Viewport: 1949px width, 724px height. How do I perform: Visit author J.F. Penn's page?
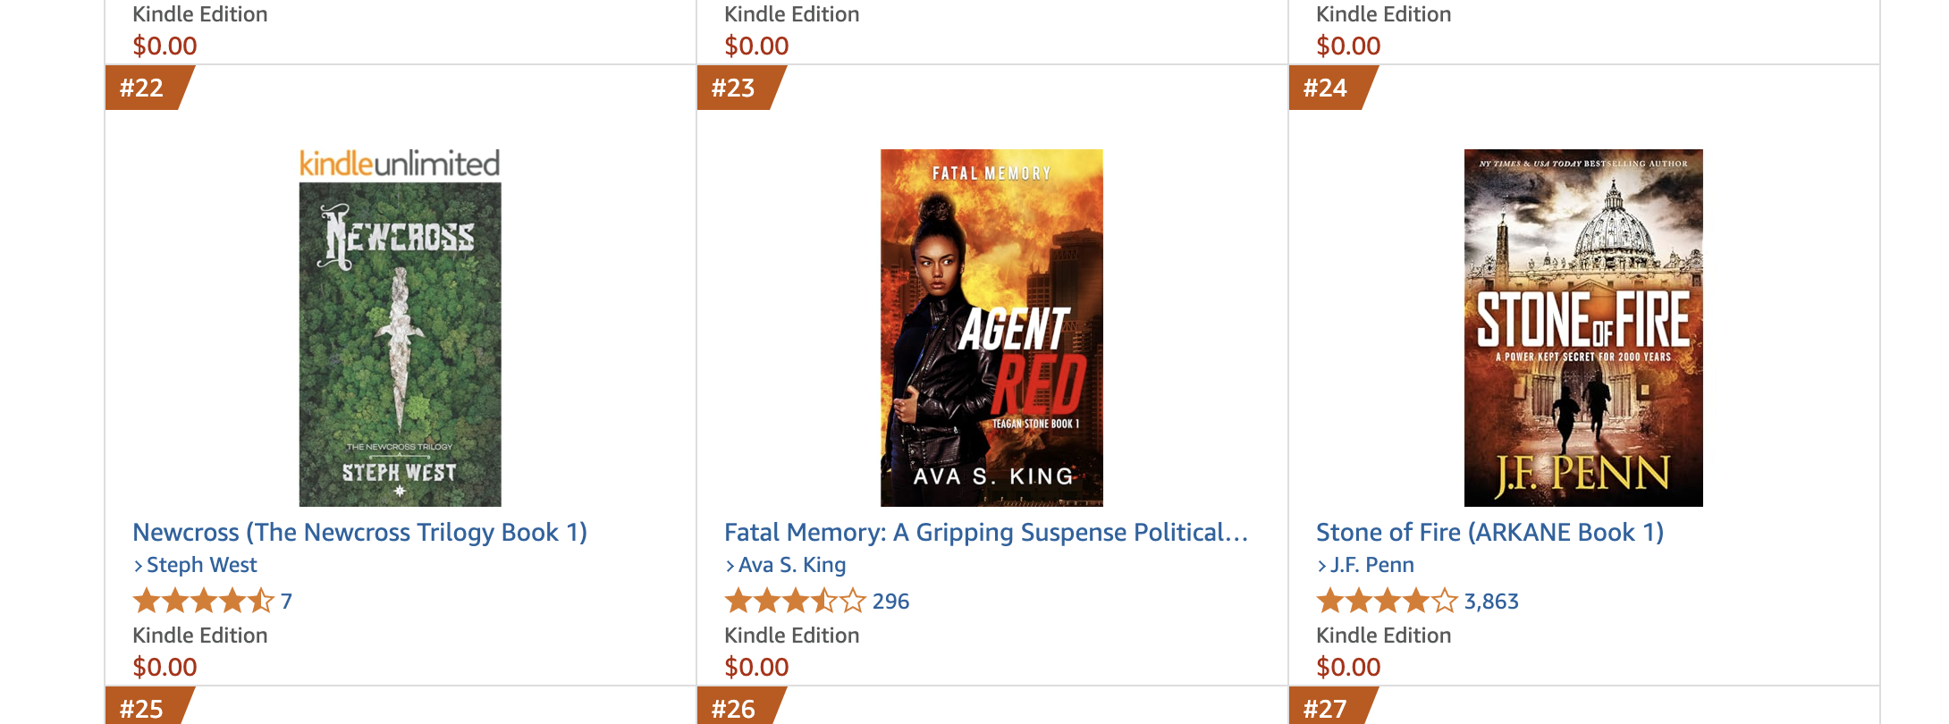(x=1372, y=565)
